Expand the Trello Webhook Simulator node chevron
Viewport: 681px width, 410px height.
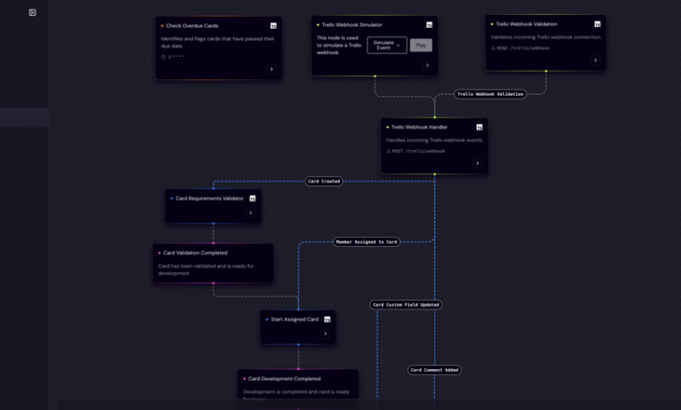point(427,65)
